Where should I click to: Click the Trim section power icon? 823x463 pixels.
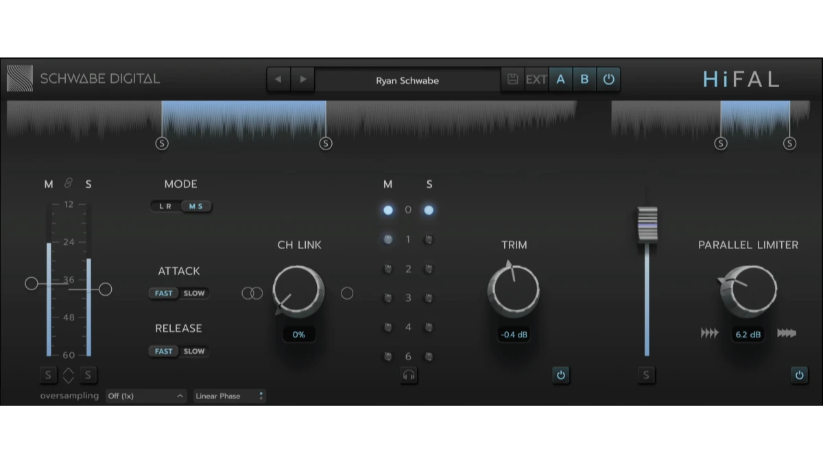pyautogui.click(x=561, y=375)
